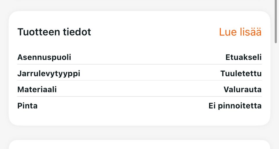This screenshot has width=279, height=149.
Task: Select the Jarrulevytyyppi label
Action: click(49, 74)
